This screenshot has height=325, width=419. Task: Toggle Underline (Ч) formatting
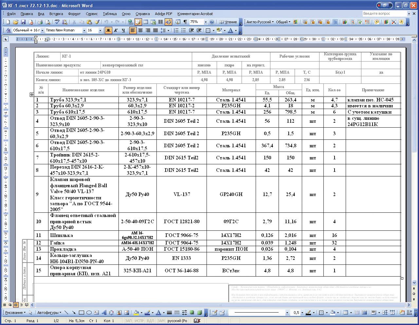(x=123, y=30)
